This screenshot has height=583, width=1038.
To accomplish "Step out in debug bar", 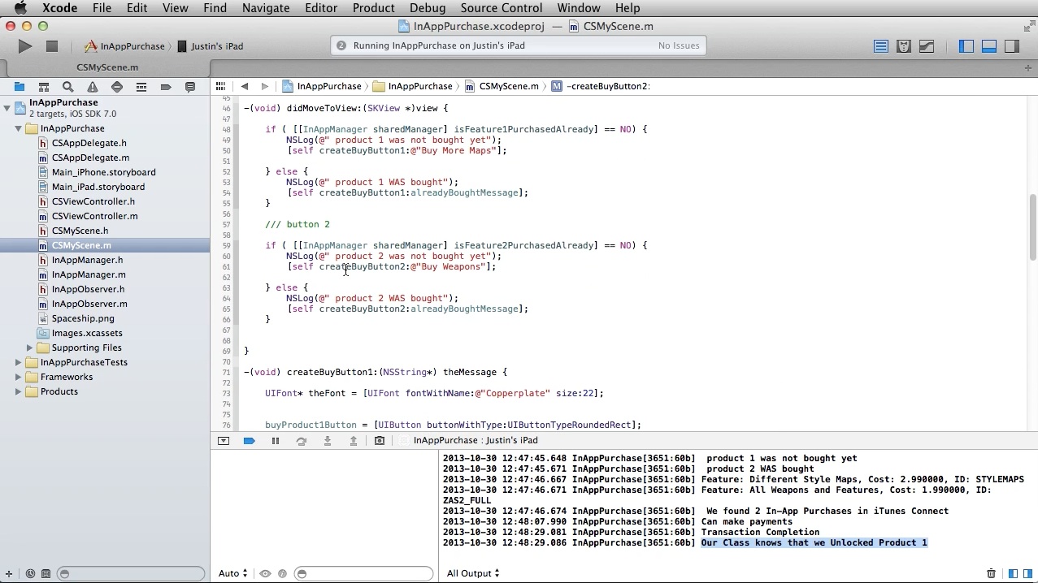I will click(x=354, y=440).
